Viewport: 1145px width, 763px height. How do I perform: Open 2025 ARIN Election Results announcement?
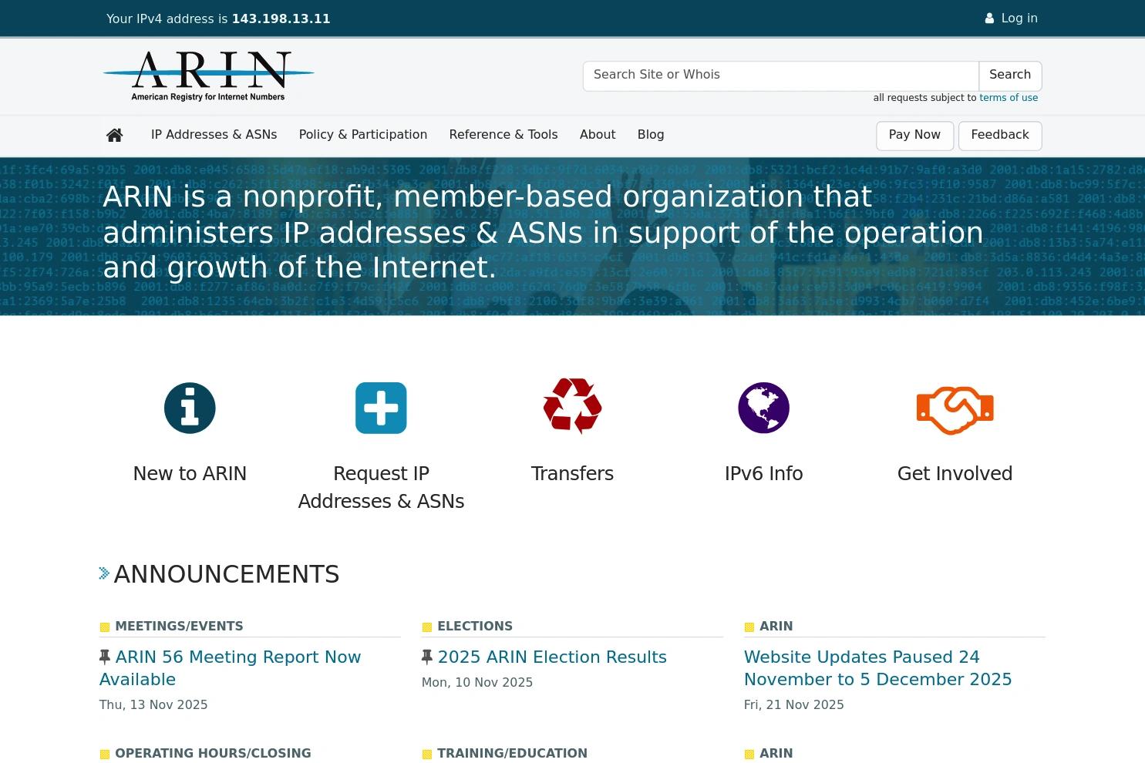tap(552, 657)
